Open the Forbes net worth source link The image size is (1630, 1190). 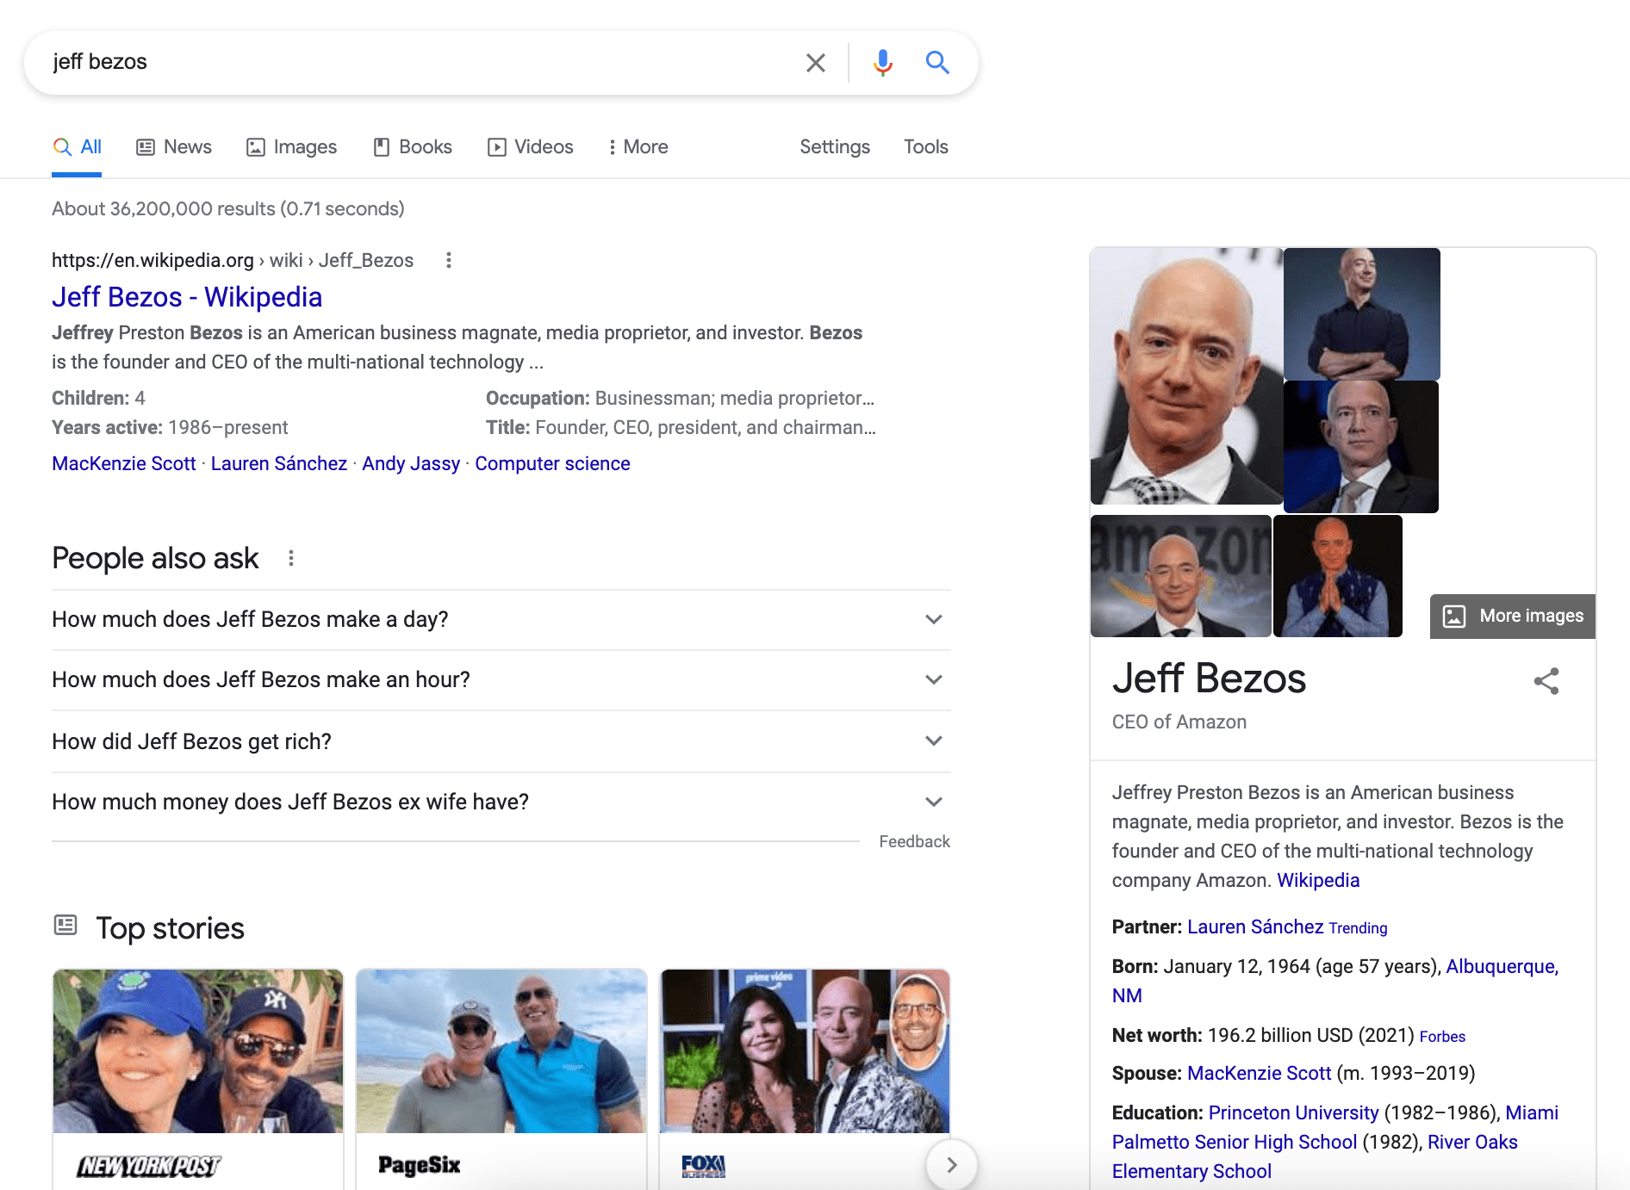tap(1442, 1037)
